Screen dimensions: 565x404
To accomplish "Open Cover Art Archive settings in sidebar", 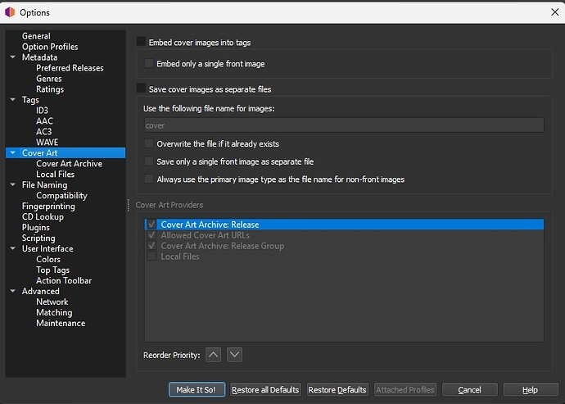I will (69, 163).
